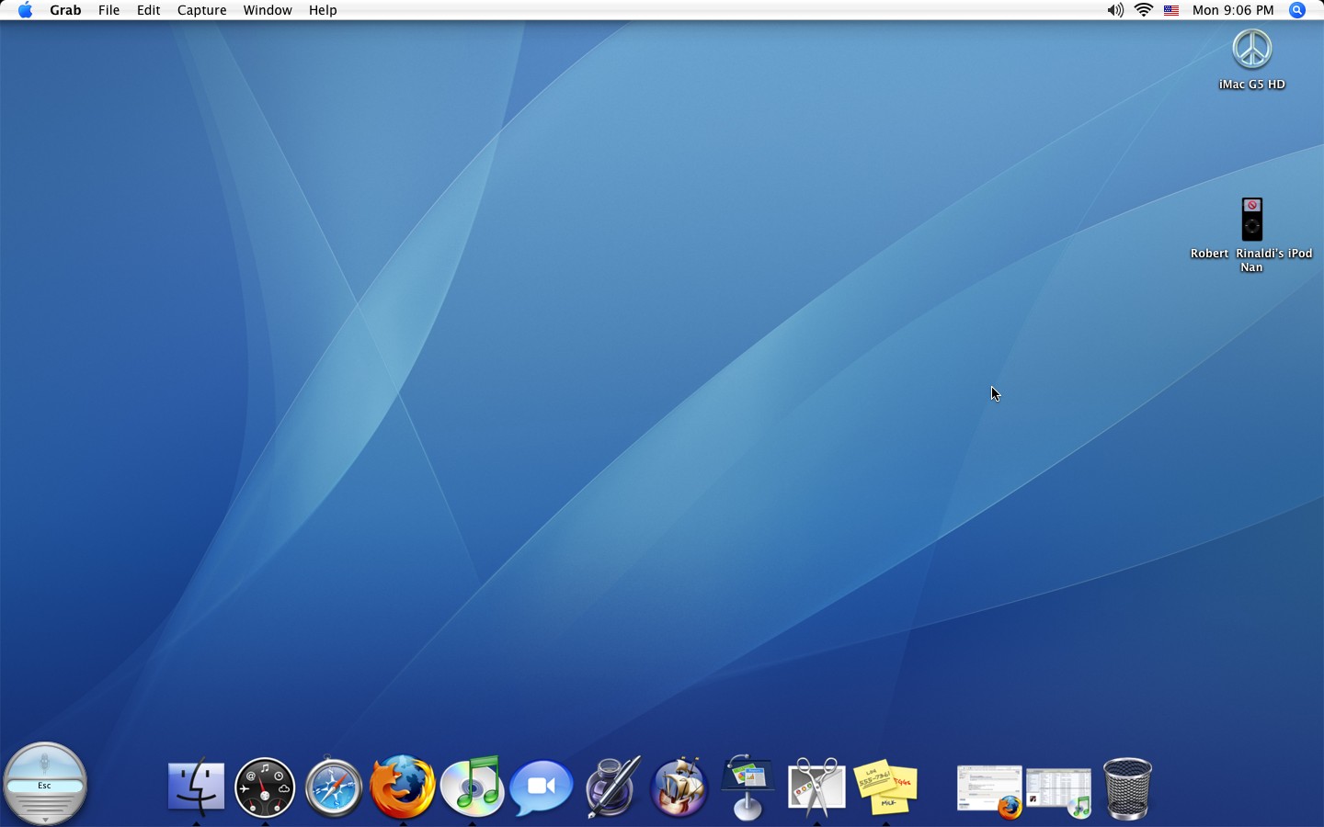Open iTunes from the Dock
The width and height of the screenshot is (1324, 827).
pos(473,787)
